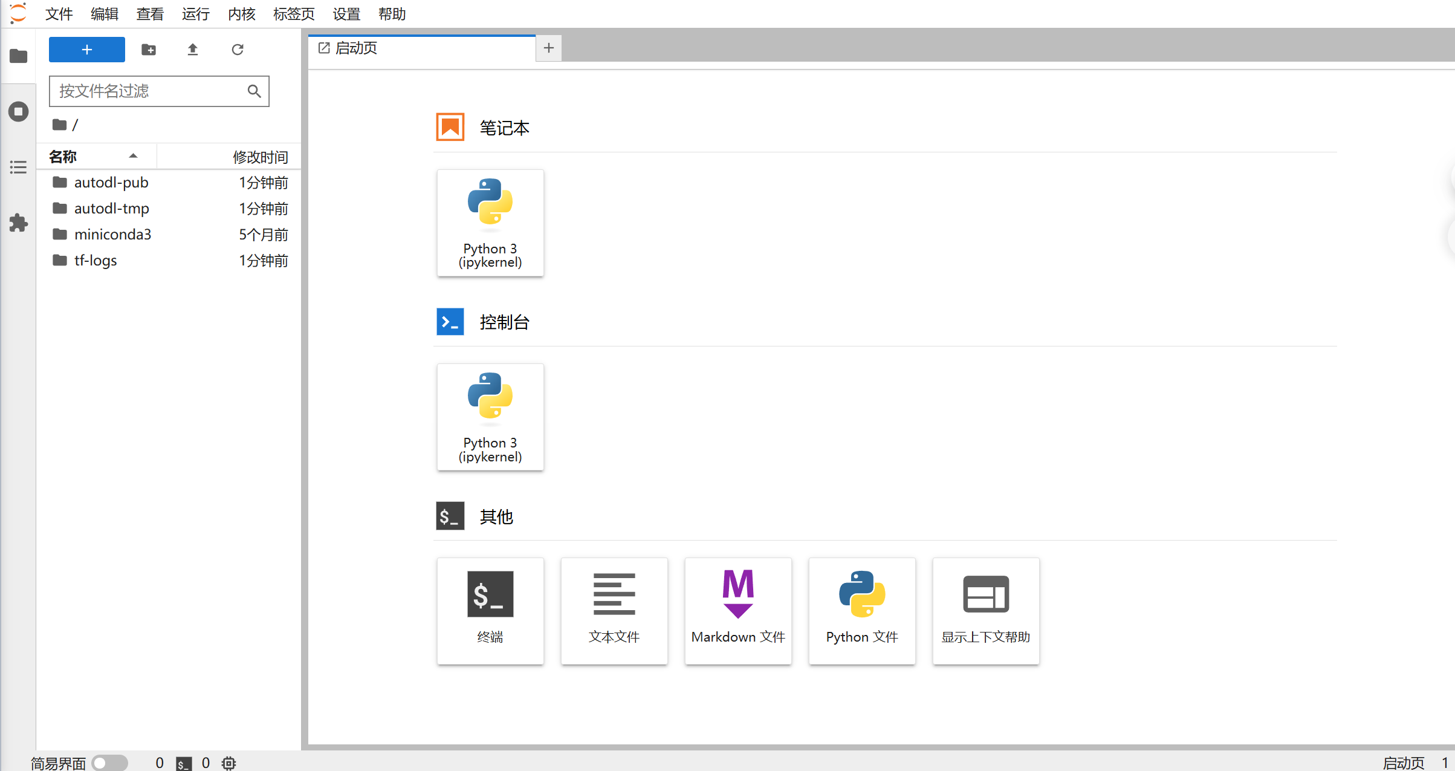
Task: Open the miniconda3 folder
Action: [112, 234]
